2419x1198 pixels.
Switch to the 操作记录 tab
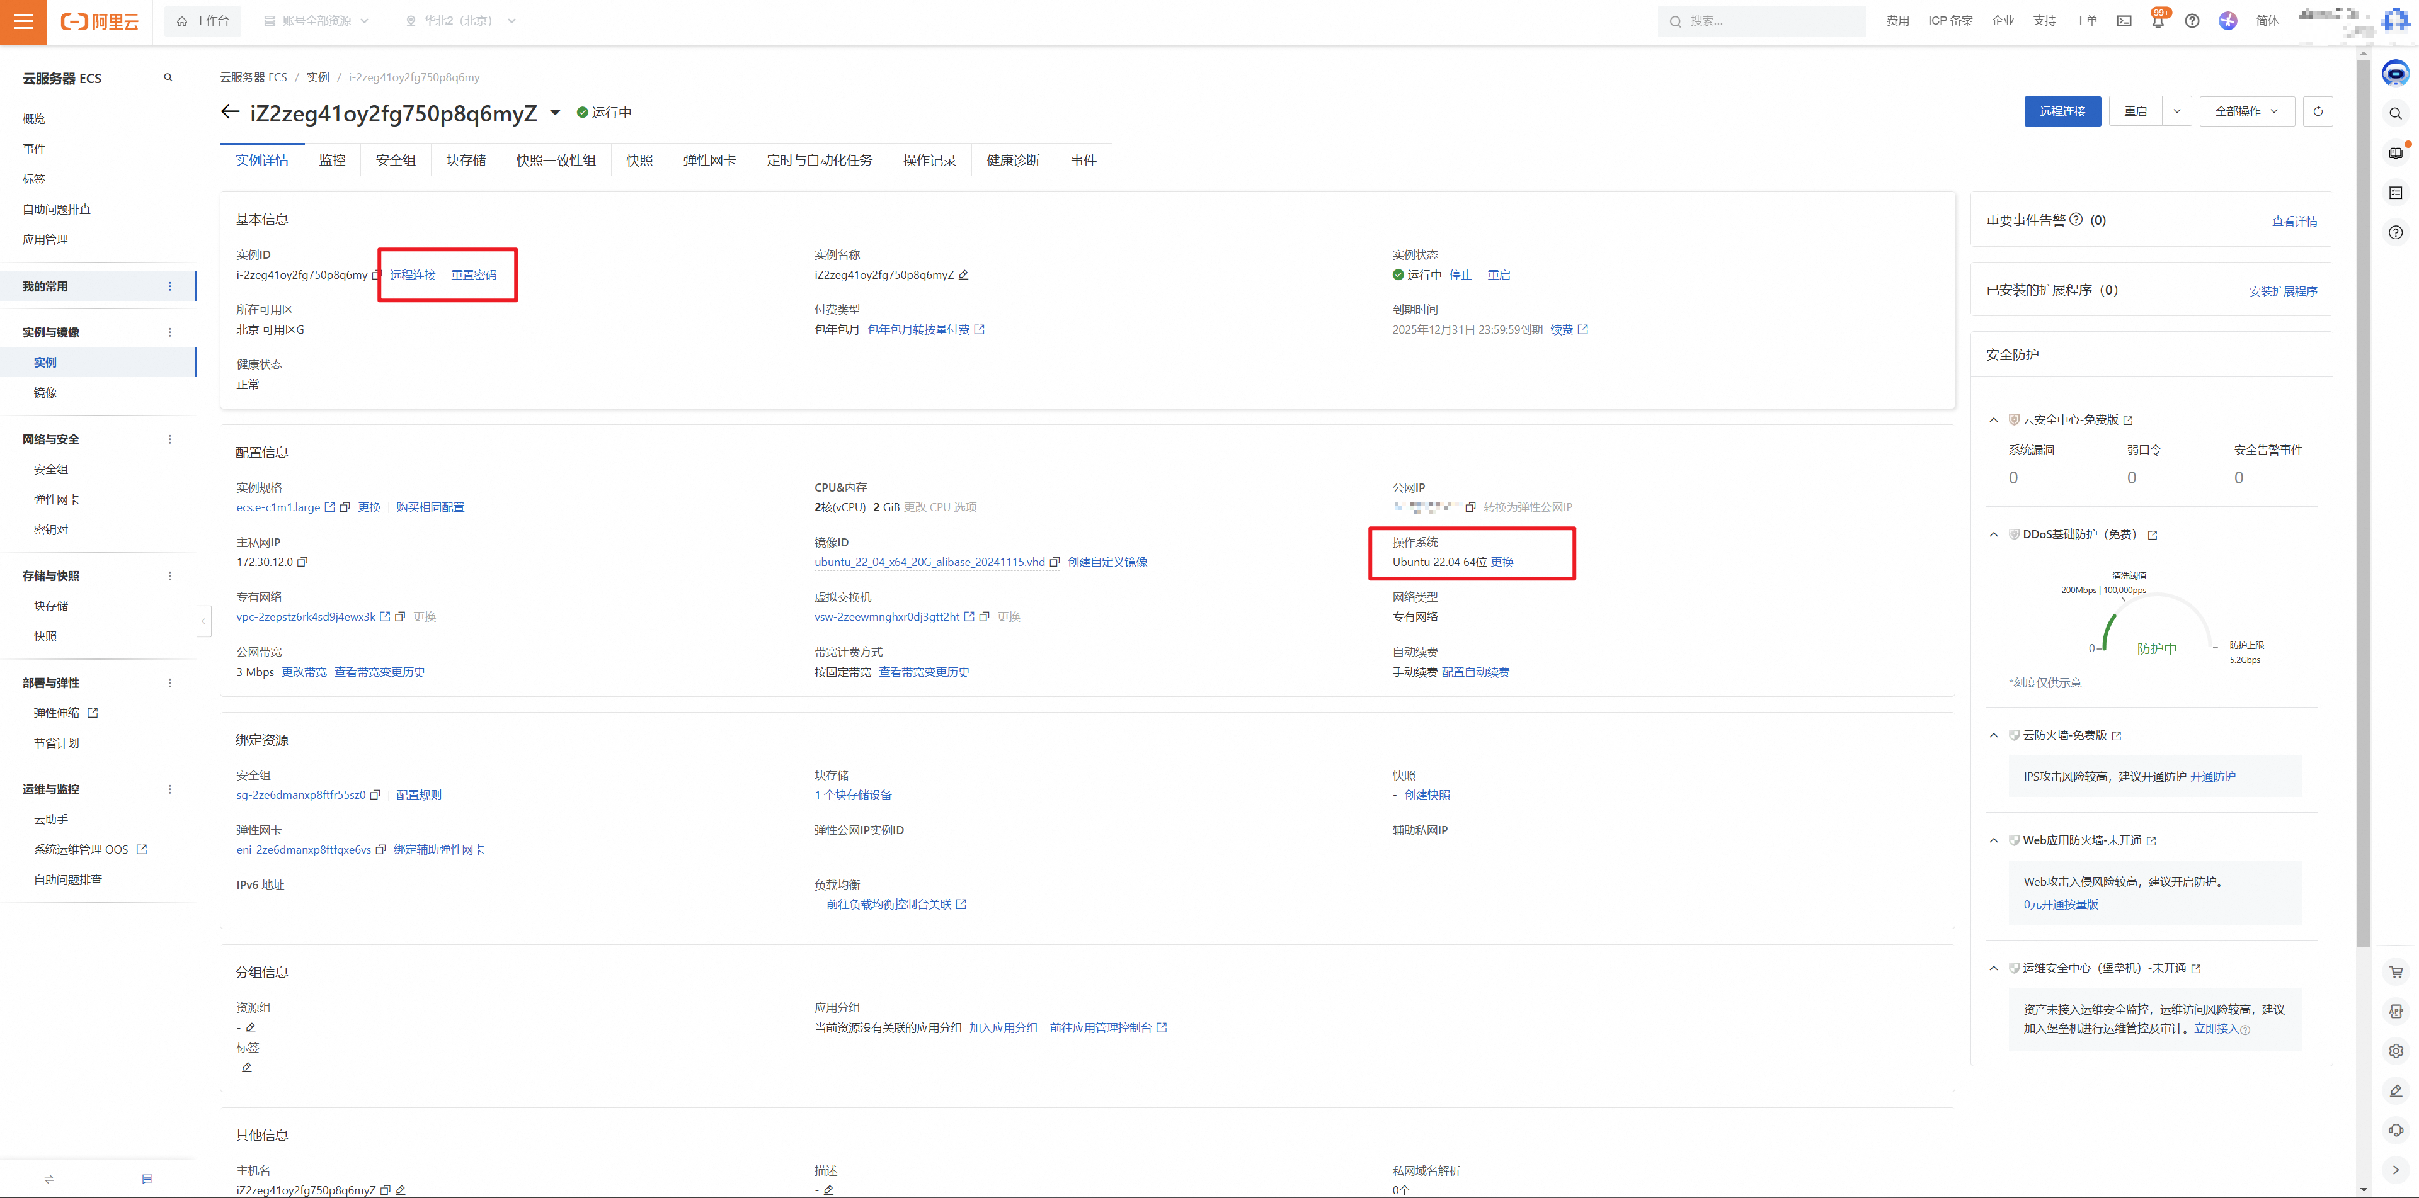click(x=929, y=161)
